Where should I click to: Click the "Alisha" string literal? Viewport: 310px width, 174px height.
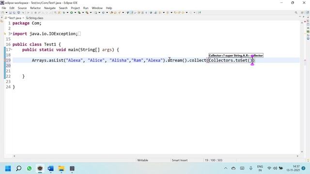119,60
